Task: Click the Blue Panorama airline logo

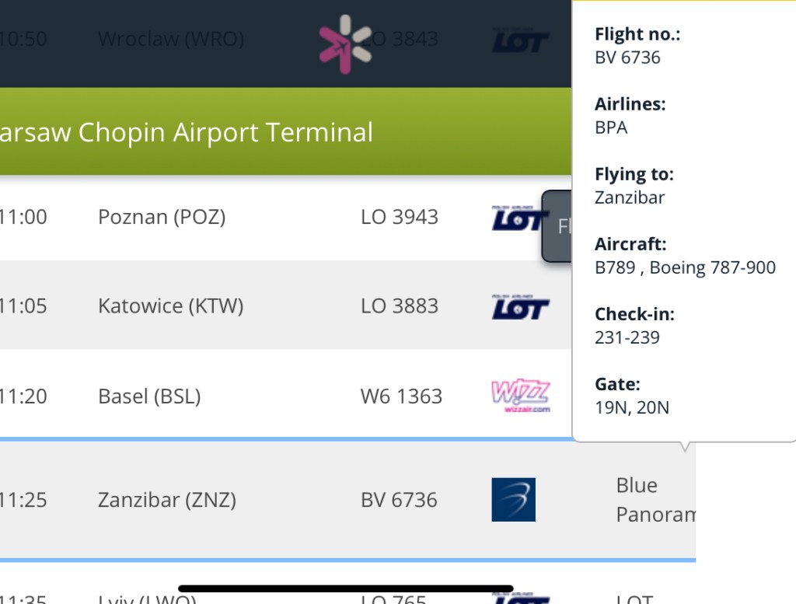Action: click(x=513, y=500)
